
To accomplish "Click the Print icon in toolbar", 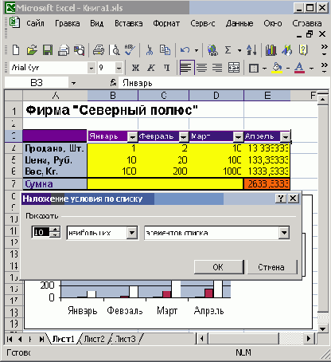I will tap(99, 50).
